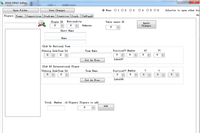Click the Unknown nationality label
Screen dimensions: 200x133
click(x=87, y=25)
